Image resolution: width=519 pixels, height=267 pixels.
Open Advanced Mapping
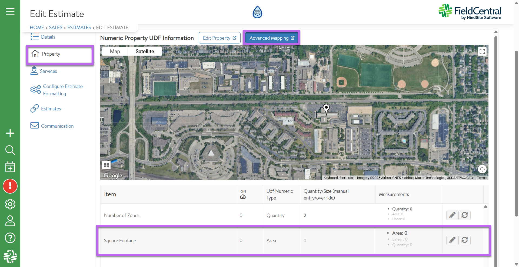coord(271,38)
